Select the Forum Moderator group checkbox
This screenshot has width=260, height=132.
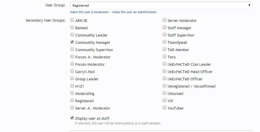click(72, 64)
